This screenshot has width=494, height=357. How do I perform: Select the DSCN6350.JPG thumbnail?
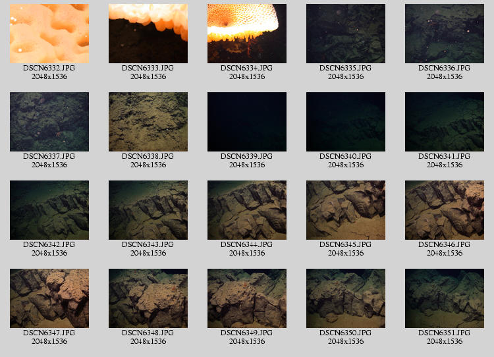[346, 298]
